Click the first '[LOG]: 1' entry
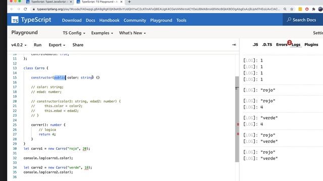Screen dimensions: 323x181 pos(253,60)
